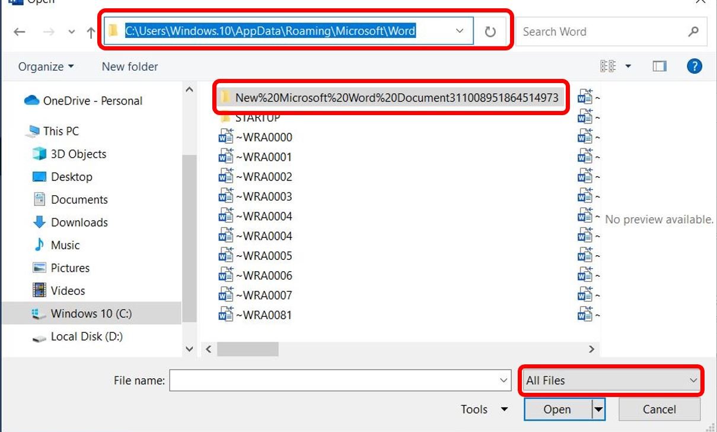Change view layout icon

608,66
